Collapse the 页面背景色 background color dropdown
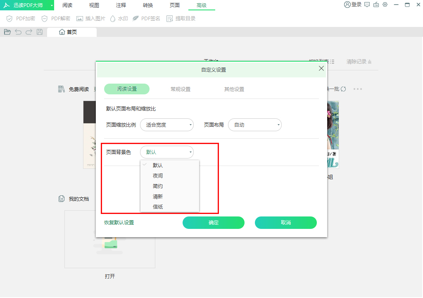423x298 pixels. 167,152
